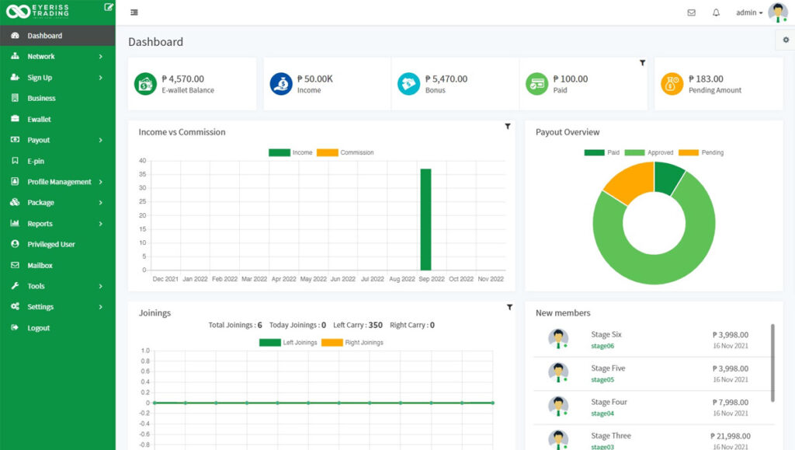
Task: Toggle the Income legend in bar chart
Action: point(290,152)
